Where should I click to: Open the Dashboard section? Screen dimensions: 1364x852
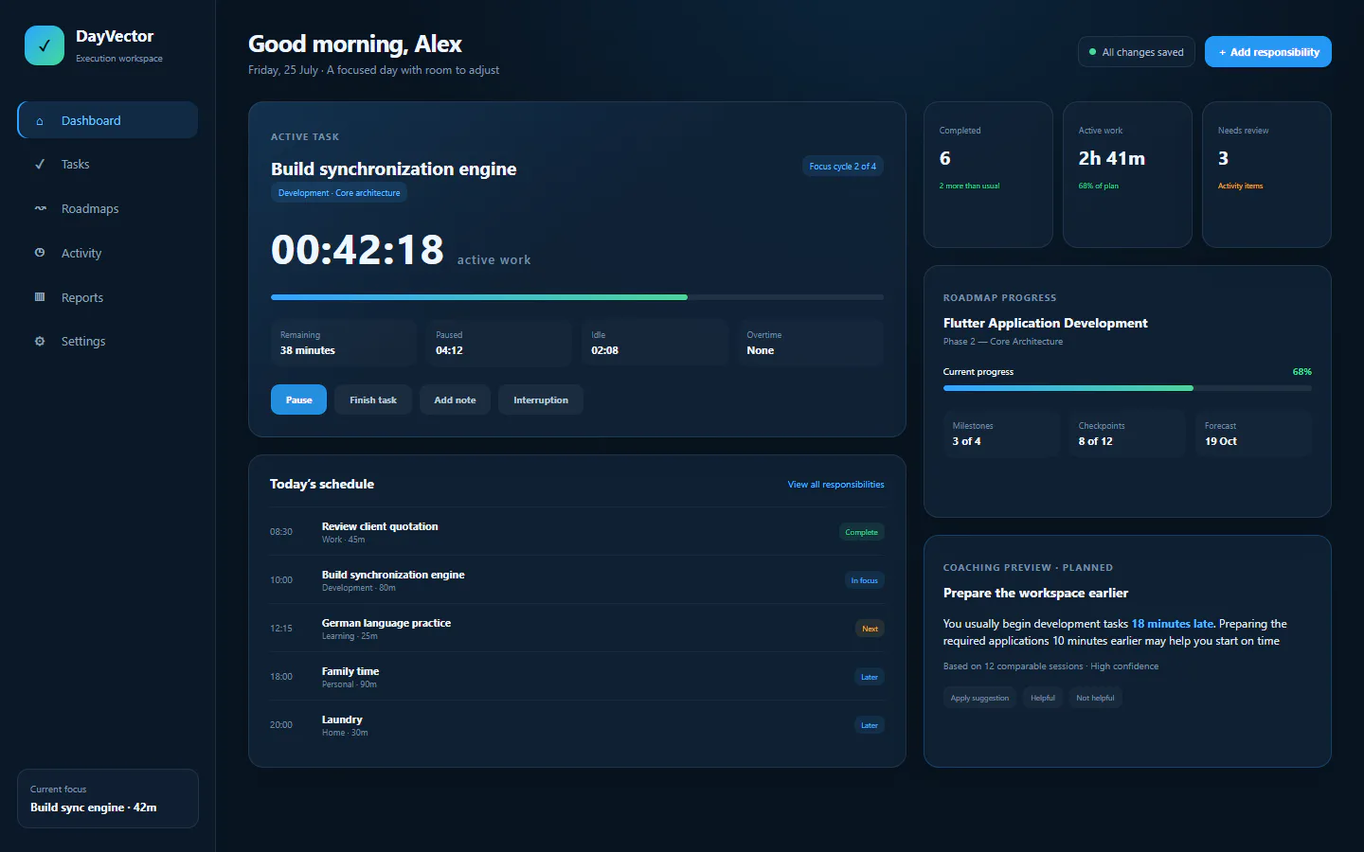[108, 120]
